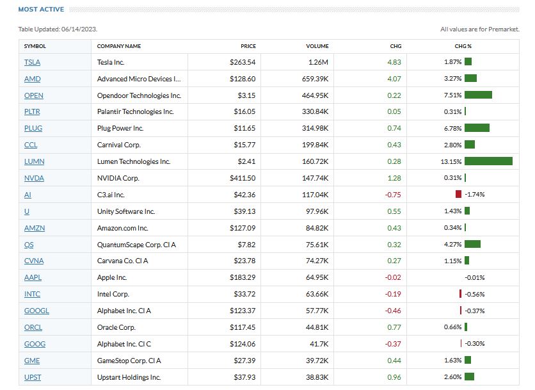Viewport: 535px width, 390px height.
Task: Click the PRICE column header
Action: (x=248, y=46)
